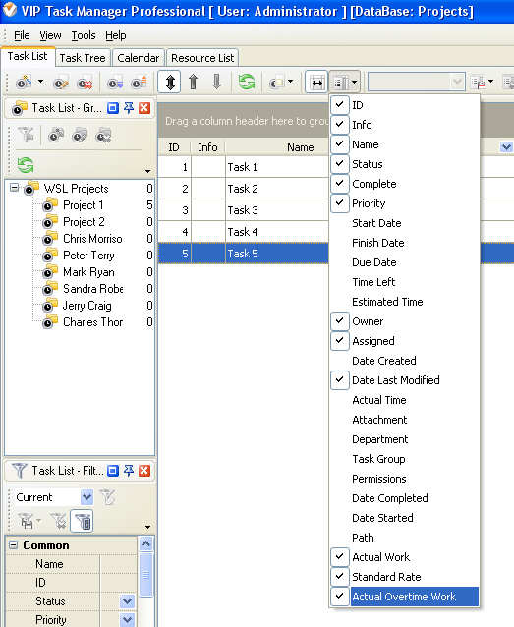Collapse the WSL Projects tree node
This screenshot has width=514, height=627.
point(14,188)
